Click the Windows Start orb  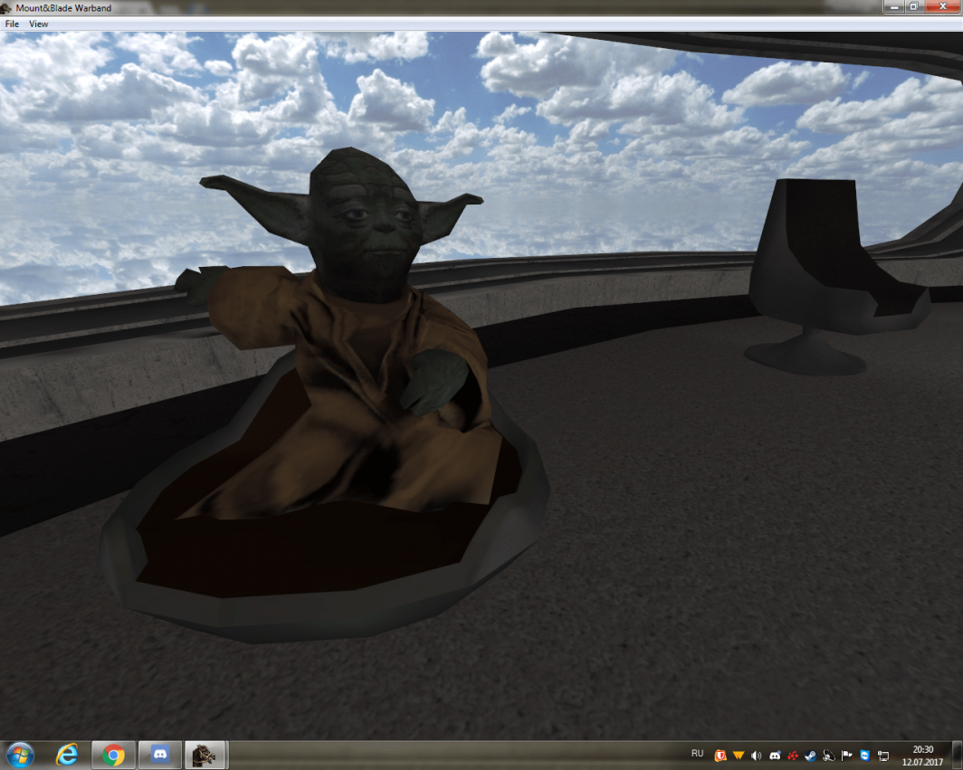point(20,755)
